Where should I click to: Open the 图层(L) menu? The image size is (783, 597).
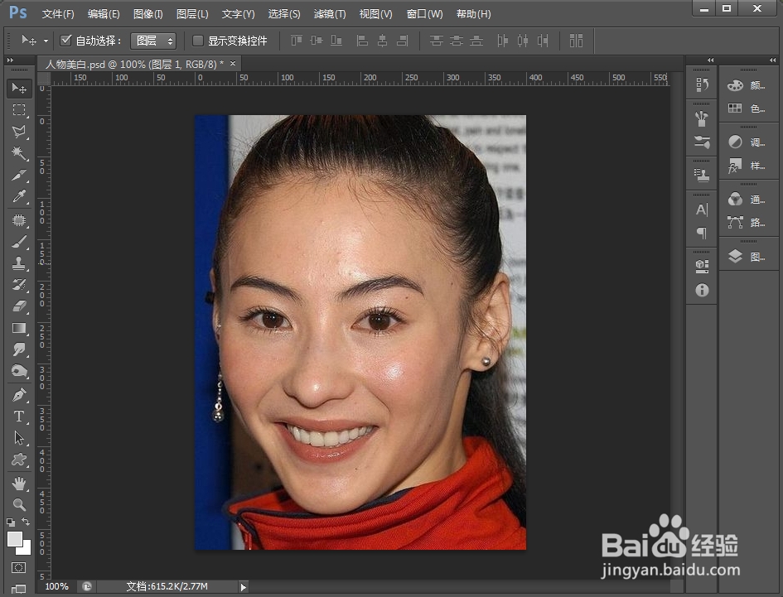(x=192, y=14)
